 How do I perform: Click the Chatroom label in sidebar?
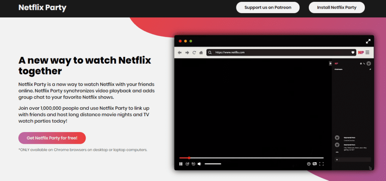coord(339,69)
